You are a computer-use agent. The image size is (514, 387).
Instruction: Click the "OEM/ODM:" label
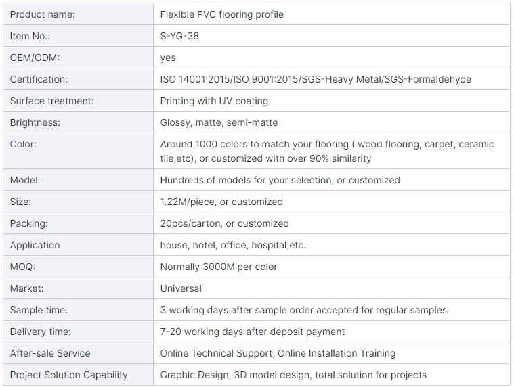pos(35,58)
